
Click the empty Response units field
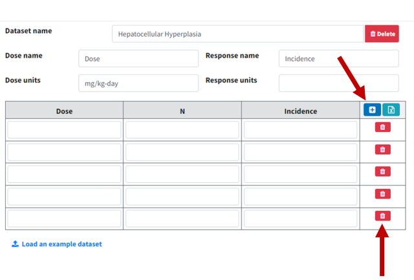click(339, 83)
